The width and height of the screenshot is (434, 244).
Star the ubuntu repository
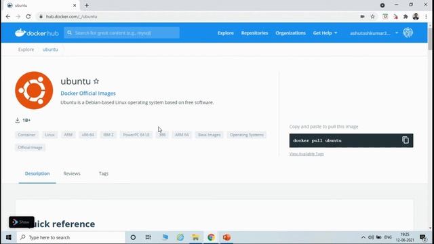(96, 81)
